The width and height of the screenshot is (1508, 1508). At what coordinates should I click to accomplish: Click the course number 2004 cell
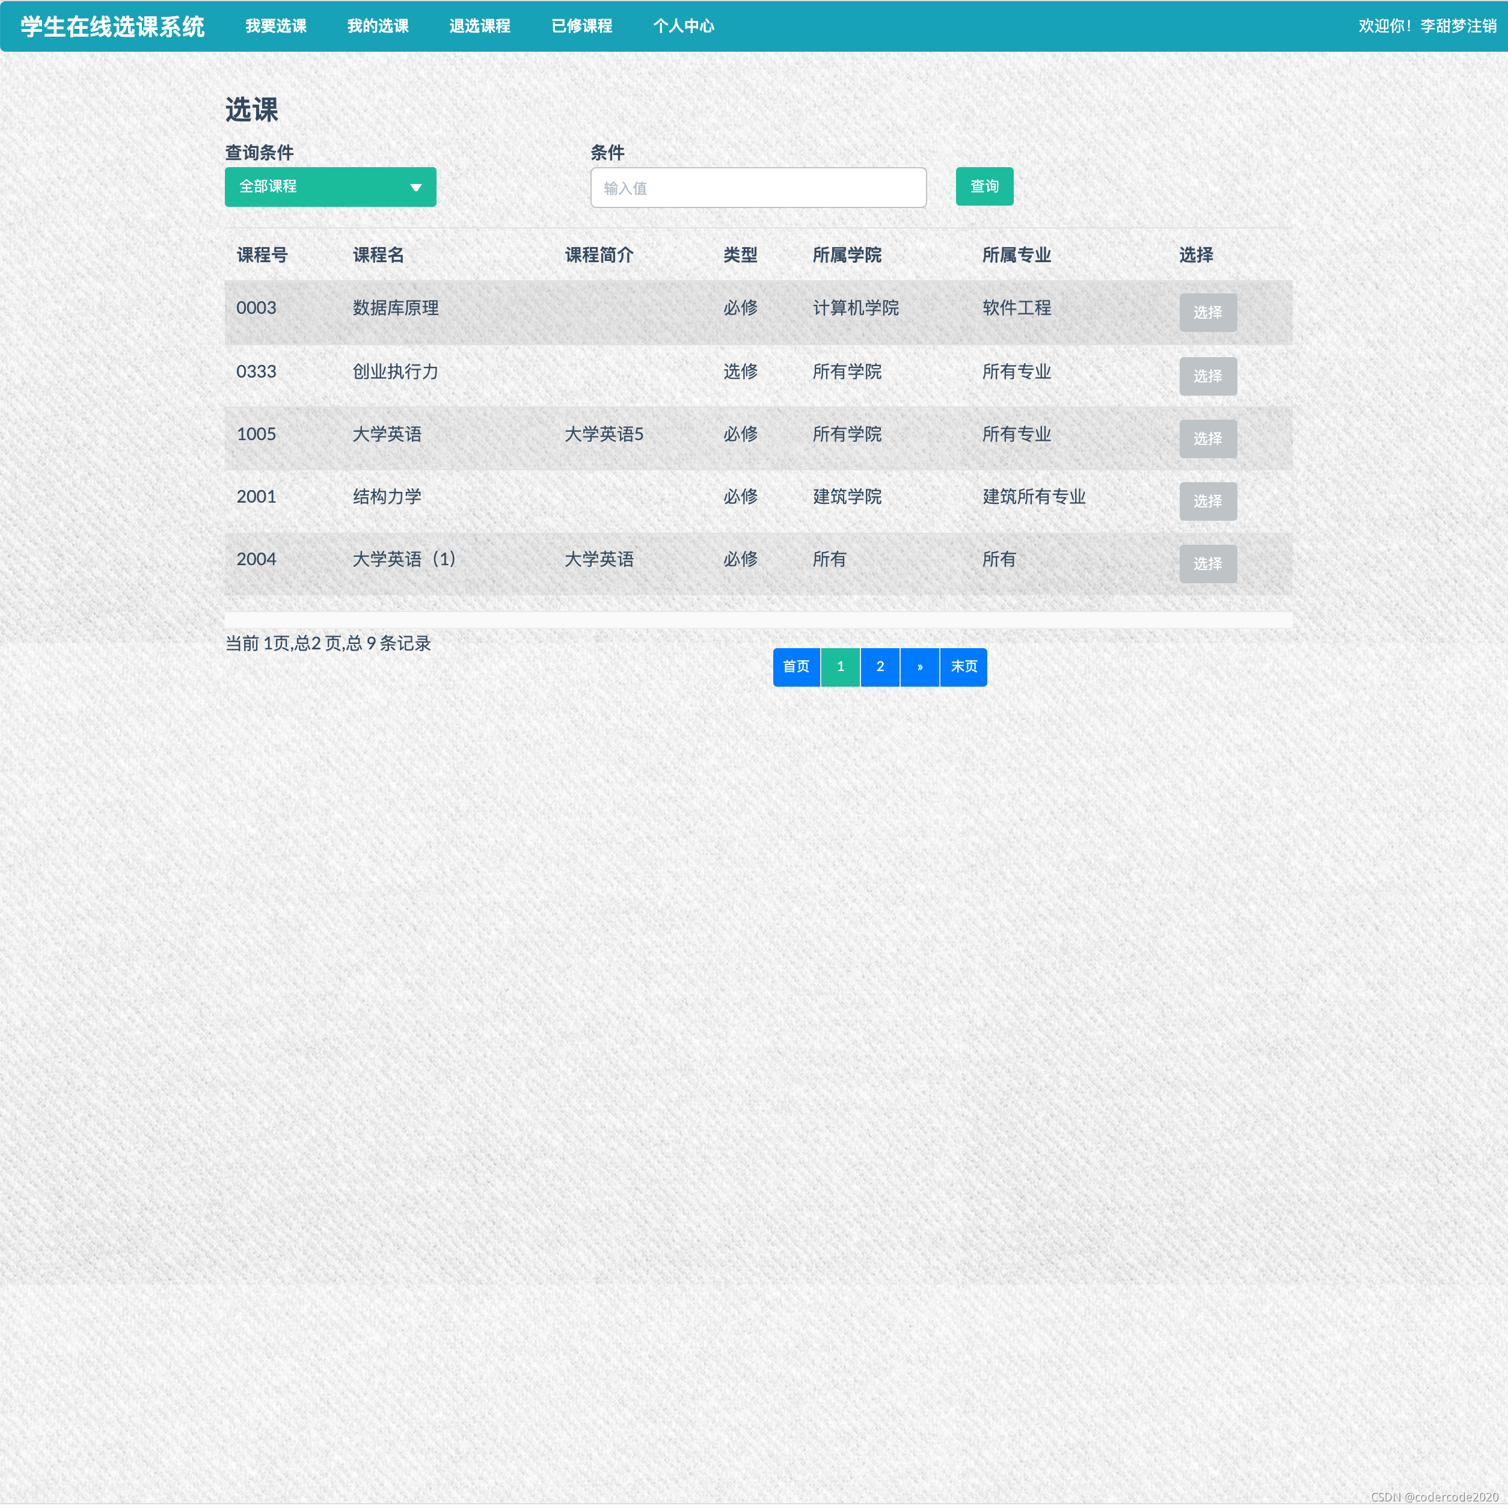[x=256, y=559]
